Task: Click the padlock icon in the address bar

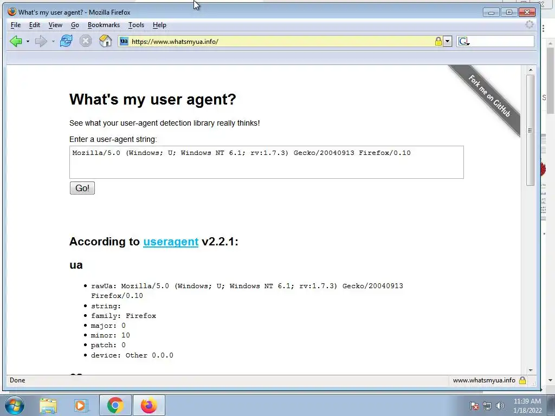Action: click(438, 41)
